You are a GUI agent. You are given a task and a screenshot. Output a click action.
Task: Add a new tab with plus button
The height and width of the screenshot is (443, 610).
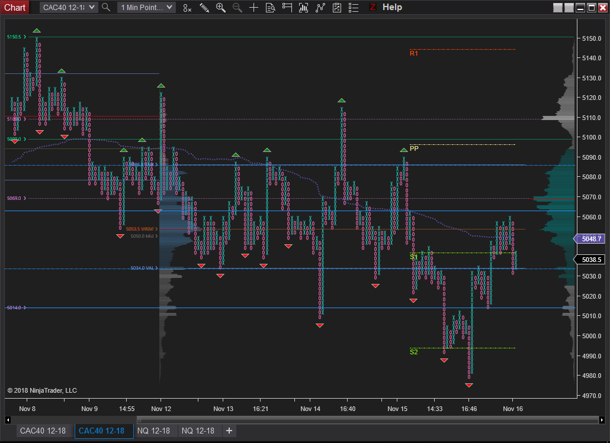[x=229, y=431]
